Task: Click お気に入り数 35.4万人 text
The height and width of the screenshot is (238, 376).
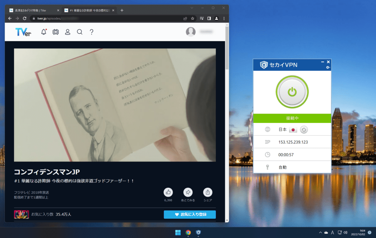Action: tap(51, 214)
